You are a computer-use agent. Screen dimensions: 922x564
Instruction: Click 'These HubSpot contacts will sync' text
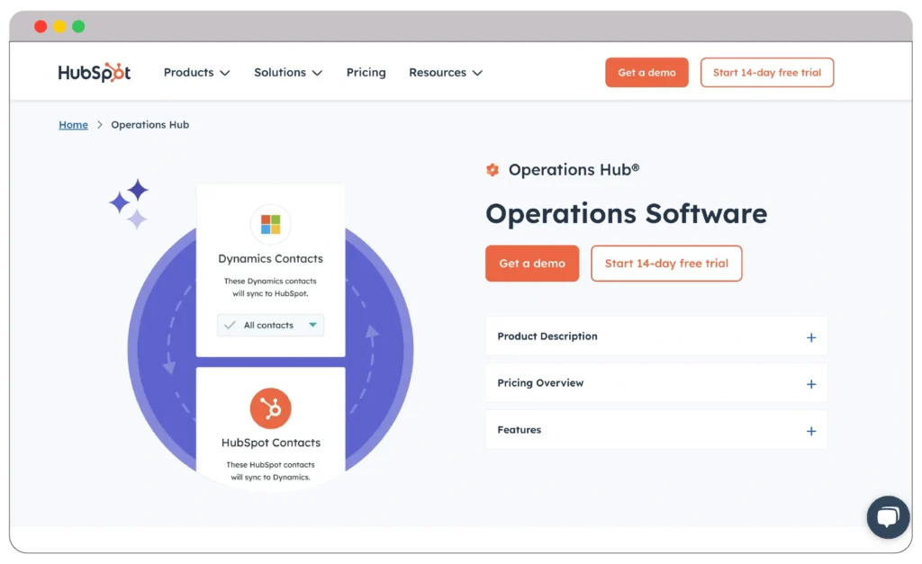pos(270,470)
